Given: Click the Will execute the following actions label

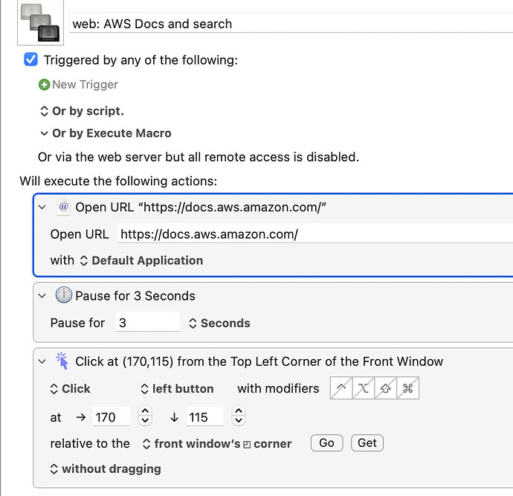Looking at the screenshot, I should (x=118, y=181).
